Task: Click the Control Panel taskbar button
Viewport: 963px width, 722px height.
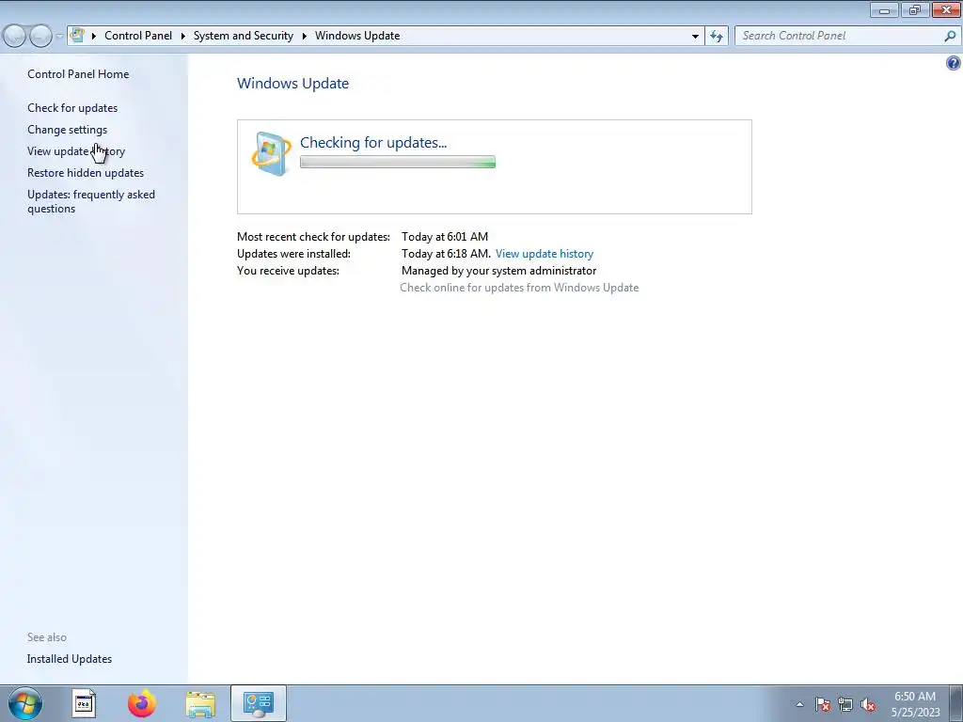Action: tap(258, 703)
